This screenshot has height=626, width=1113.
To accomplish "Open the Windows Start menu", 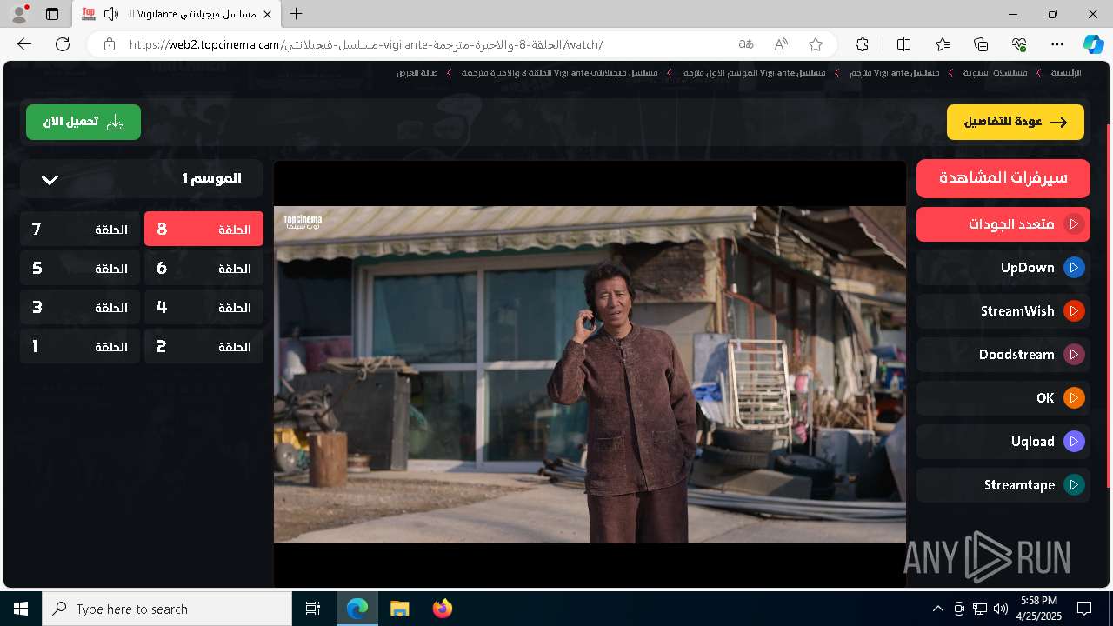I will click(x=21, y=609).
